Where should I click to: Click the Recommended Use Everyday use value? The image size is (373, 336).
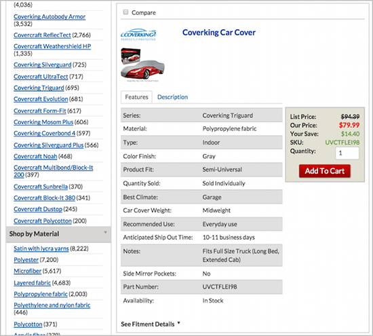coord(220,224)
